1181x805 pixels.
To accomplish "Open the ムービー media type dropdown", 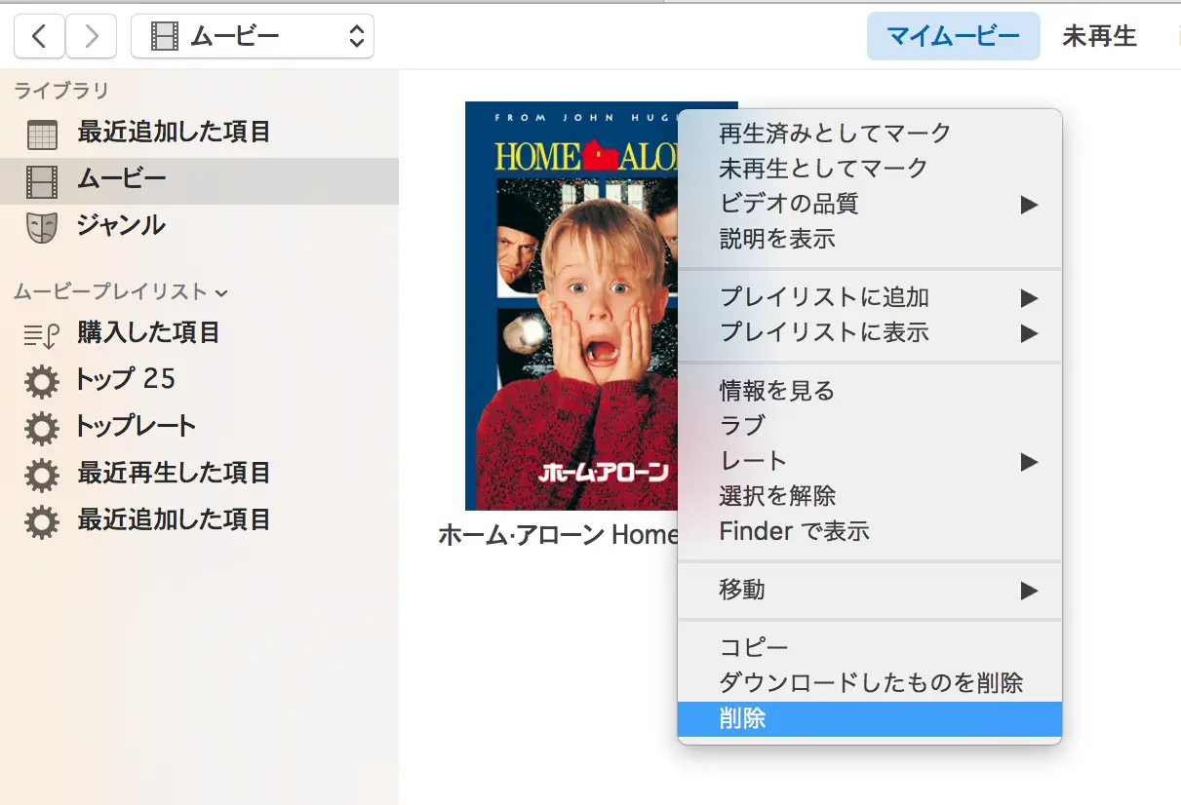I will (x=253, y=37).
